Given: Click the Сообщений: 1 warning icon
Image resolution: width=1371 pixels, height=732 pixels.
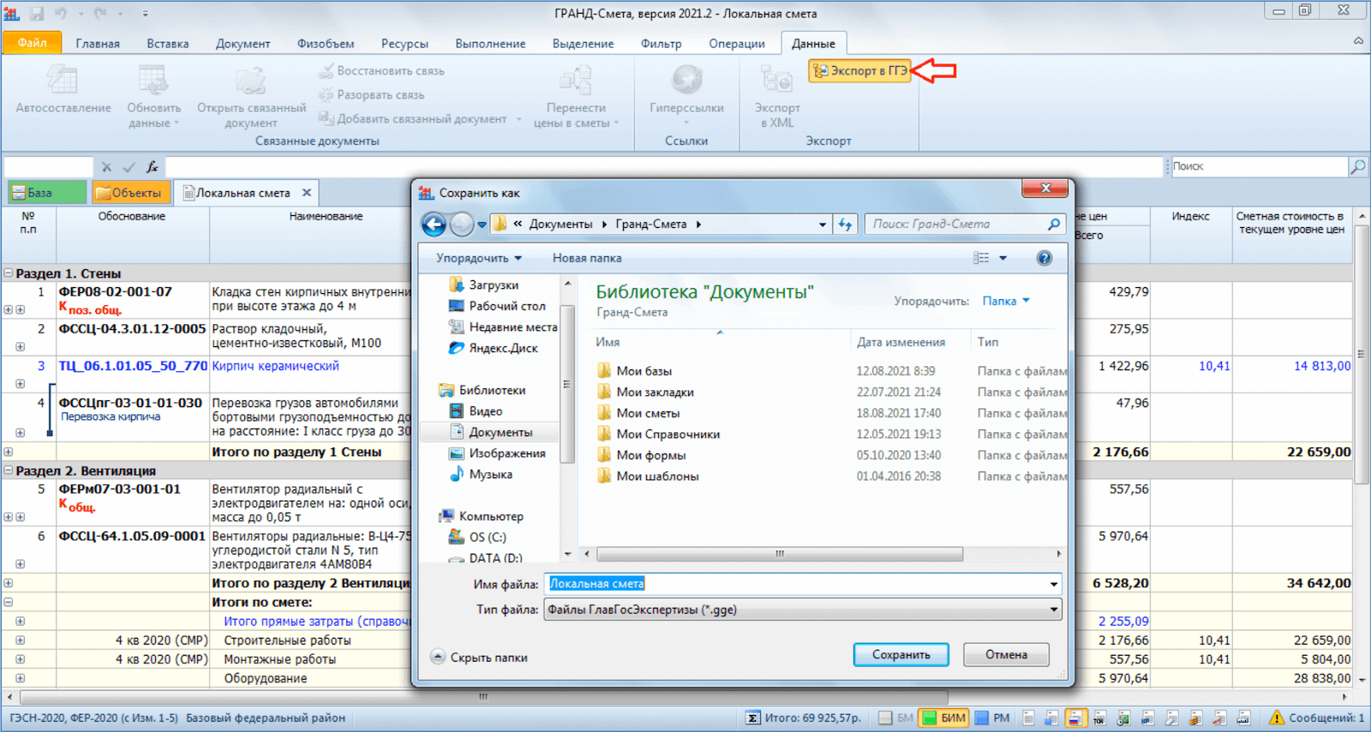Looking at the screenshot, I should [x=1277, y=718].
